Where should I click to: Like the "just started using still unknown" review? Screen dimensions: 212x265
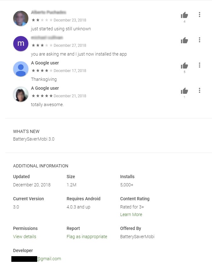tap(184, 15)
